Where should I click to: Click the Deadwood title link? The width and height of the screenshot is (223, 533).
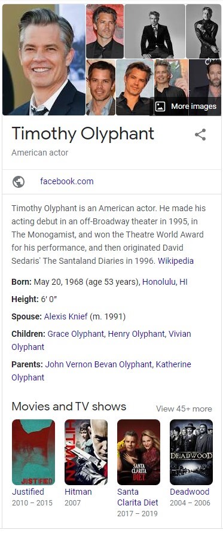tap(190, 492)
